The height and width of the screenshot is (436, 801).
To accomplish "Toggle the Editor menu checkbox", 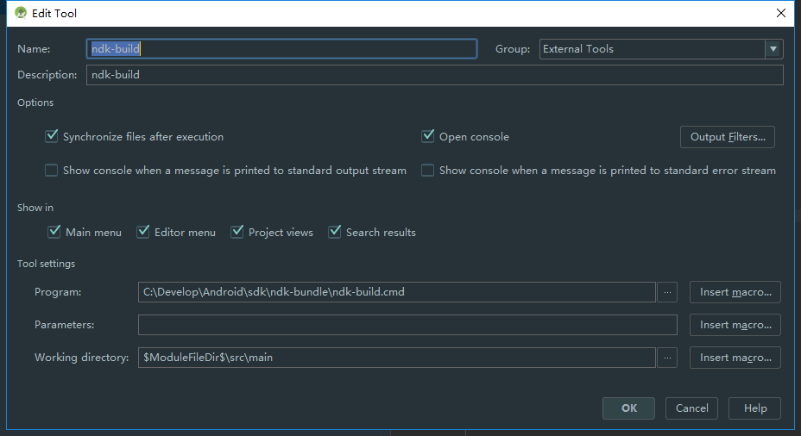I will 143,232.
